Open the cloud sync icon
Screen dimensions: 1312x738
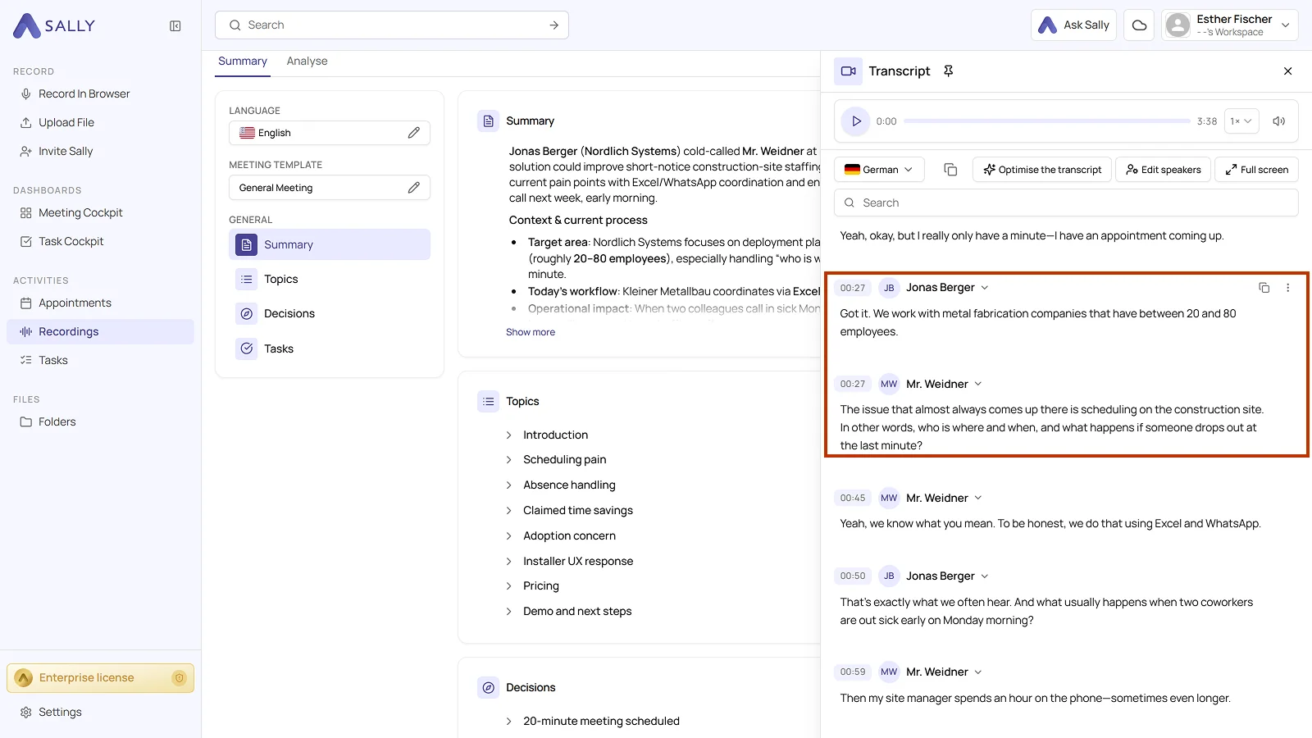pyautogui.click(x=1139, y=25)
